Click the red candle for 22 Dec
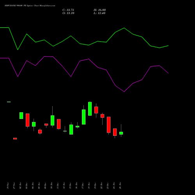 [x=103, y=116]
